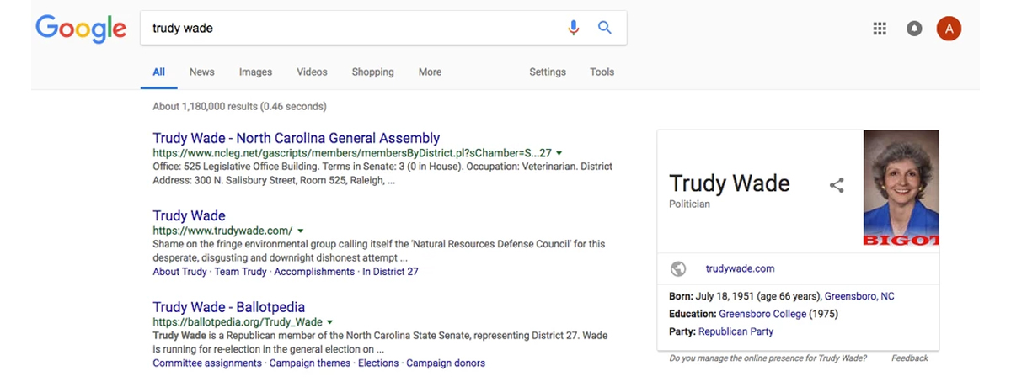Viewport: 1011px width, 387px height.
Task: View Trudy Wade portrait thumbnail
Action: (901, 188)
